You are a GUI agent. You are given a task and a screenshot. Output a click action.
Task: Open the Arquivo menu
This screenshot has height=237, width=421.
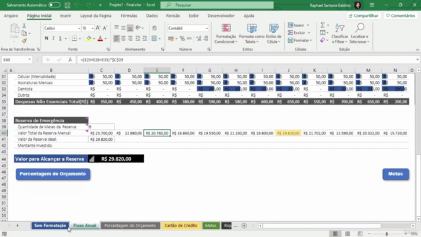click(11, 16)
